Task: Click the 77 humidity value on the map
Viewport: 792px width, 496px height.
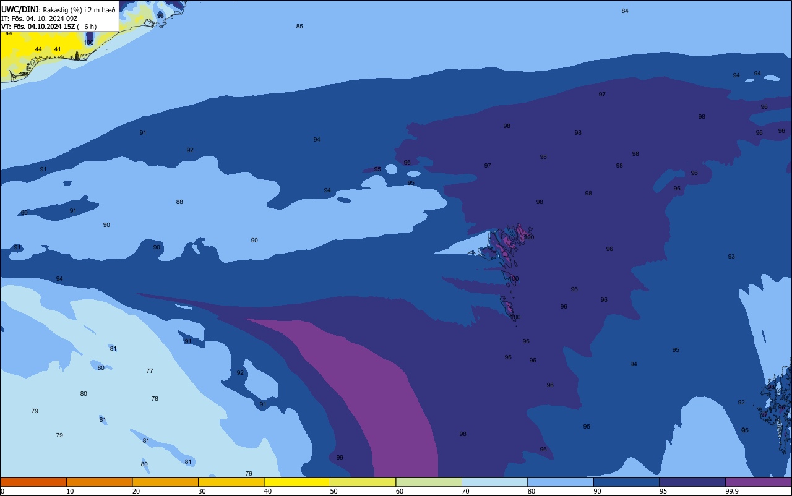Action: click(x=150, y=371)
